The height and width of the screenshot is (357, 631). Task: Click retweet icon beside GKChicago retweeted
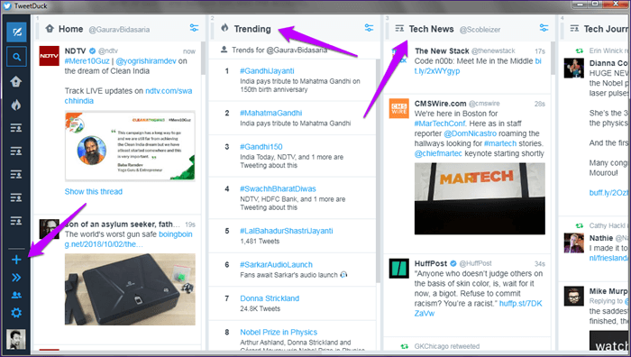[x=405, y=346]
